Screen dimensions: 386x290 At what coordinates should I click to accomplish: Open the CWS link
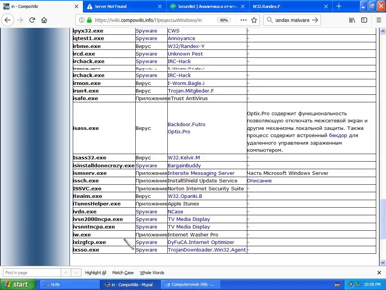tap(173, 31)
